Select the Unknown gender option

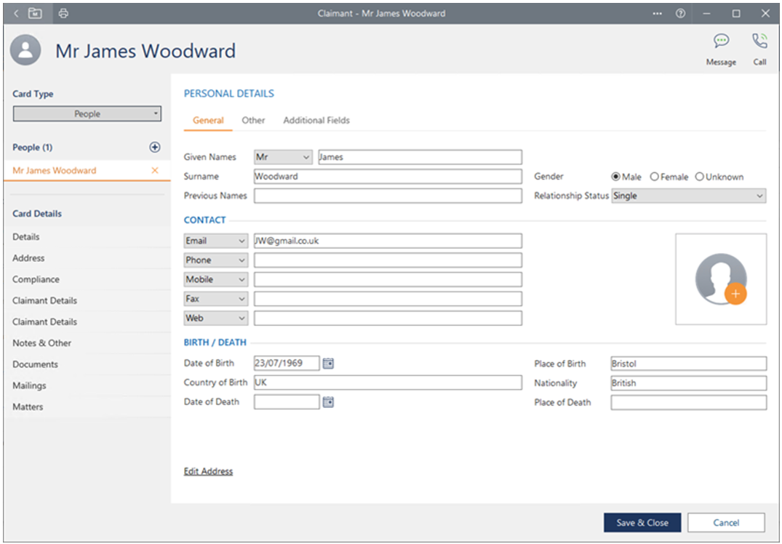(700, 177)
